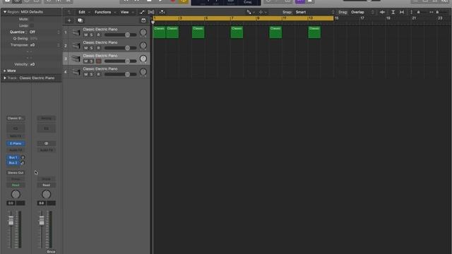Screen dimensions: 452x254
Task: Click the Bus 1 send level knob
Action: (x=23, y=157)
